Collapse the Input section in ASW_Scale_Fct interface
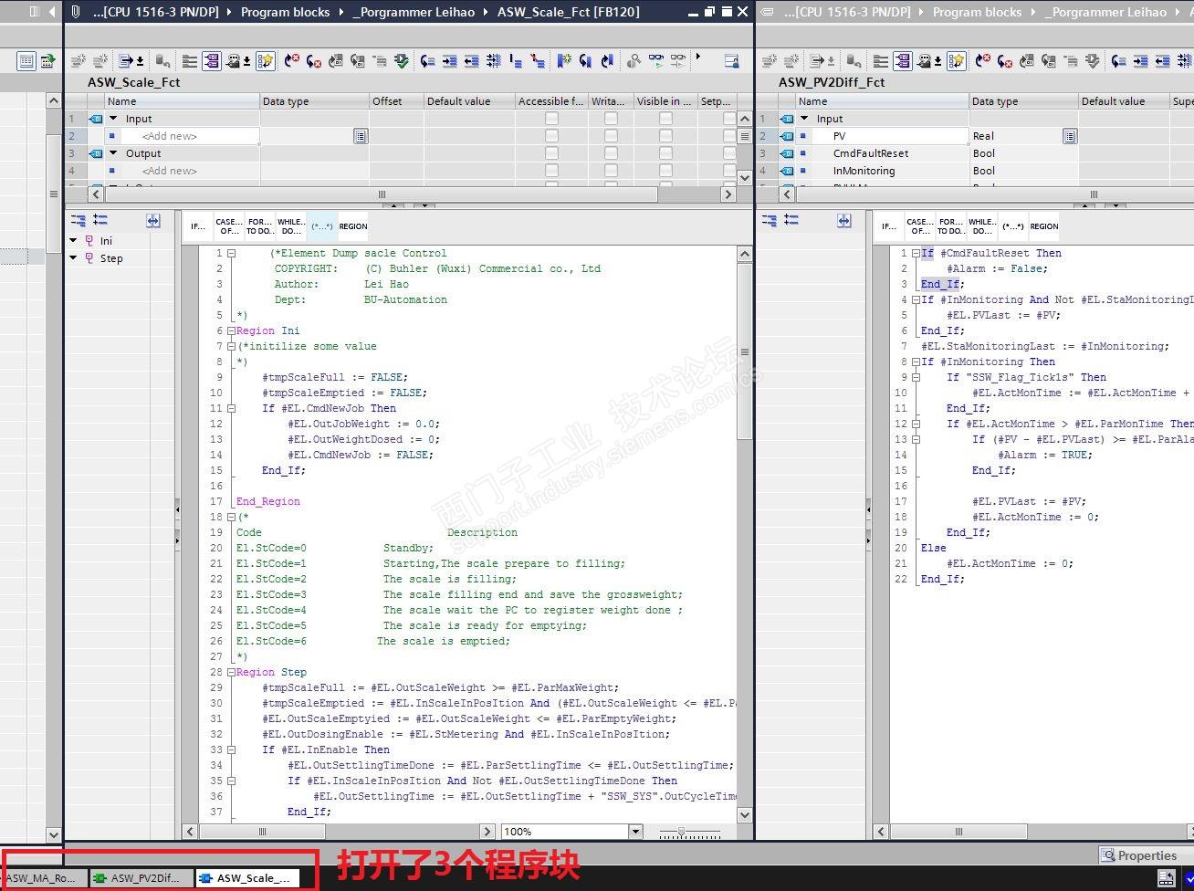The height and width of the screenshot is (891, 1194). tap(114, 119)
